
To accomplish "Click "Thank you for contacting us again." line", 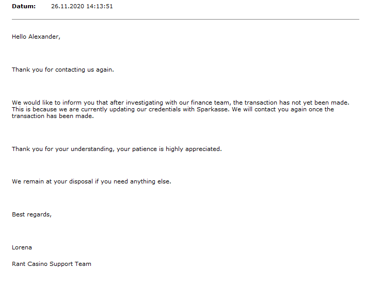I will tap(63, 70).
